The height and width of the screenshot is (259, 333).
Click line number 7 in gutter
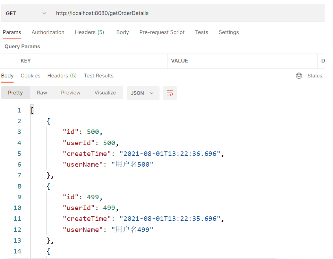tap(19, 175)
